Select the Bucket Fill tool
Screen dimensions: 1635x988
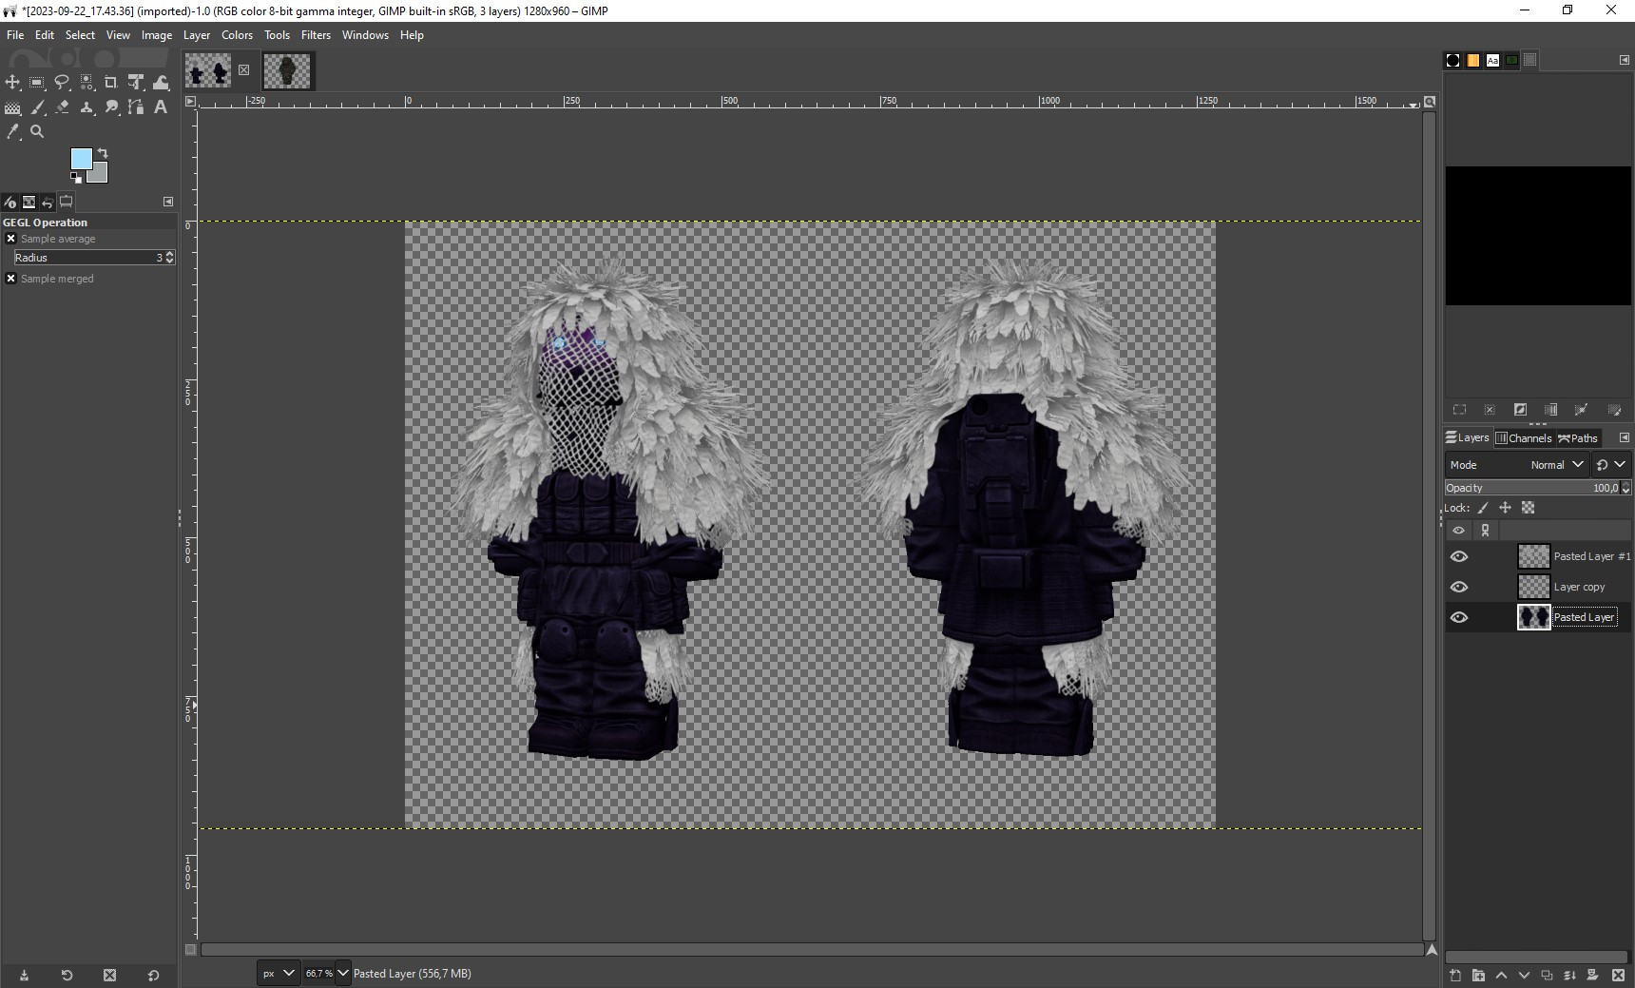click(x=12, y=107)
